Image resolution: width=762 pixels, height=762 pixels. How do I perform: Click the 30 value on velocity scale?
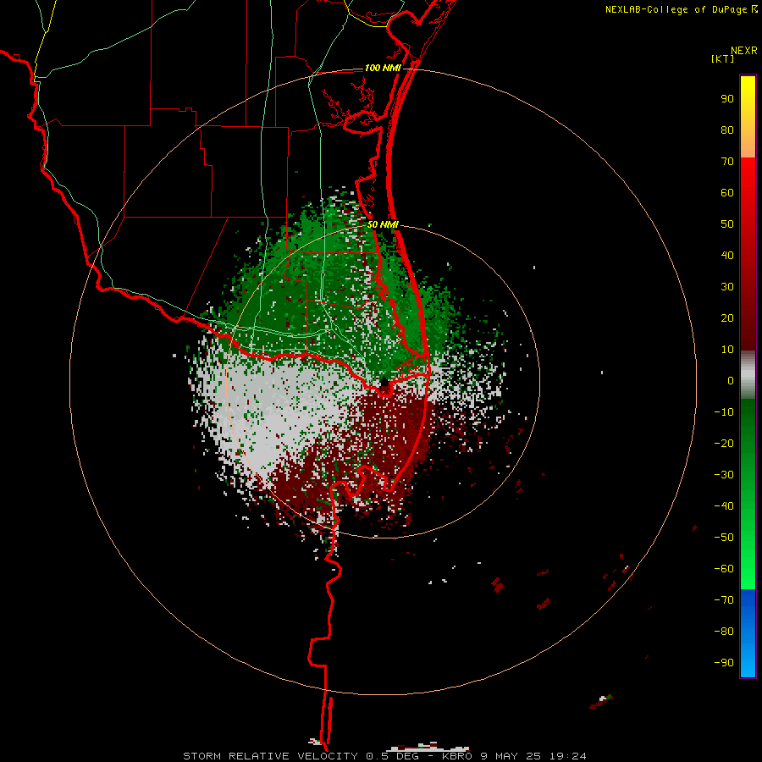click(727, 287)
